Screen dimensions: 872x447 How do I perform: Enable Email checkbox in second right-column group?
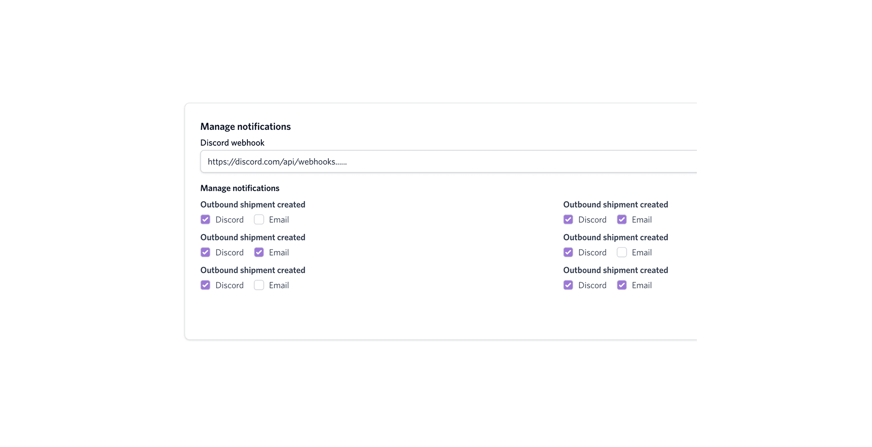point(622,252)
